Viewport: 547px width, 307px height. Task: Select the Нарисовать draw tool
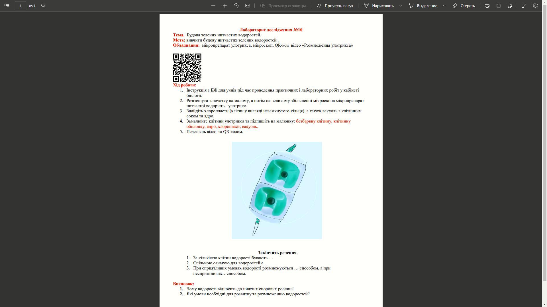pyautogui.click(x=379, y=6)
